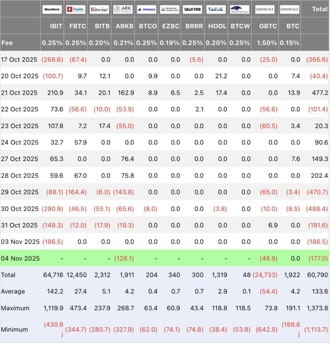
Task: Select the 17 Oct 2025 date row
Action: tap(20, 59)
